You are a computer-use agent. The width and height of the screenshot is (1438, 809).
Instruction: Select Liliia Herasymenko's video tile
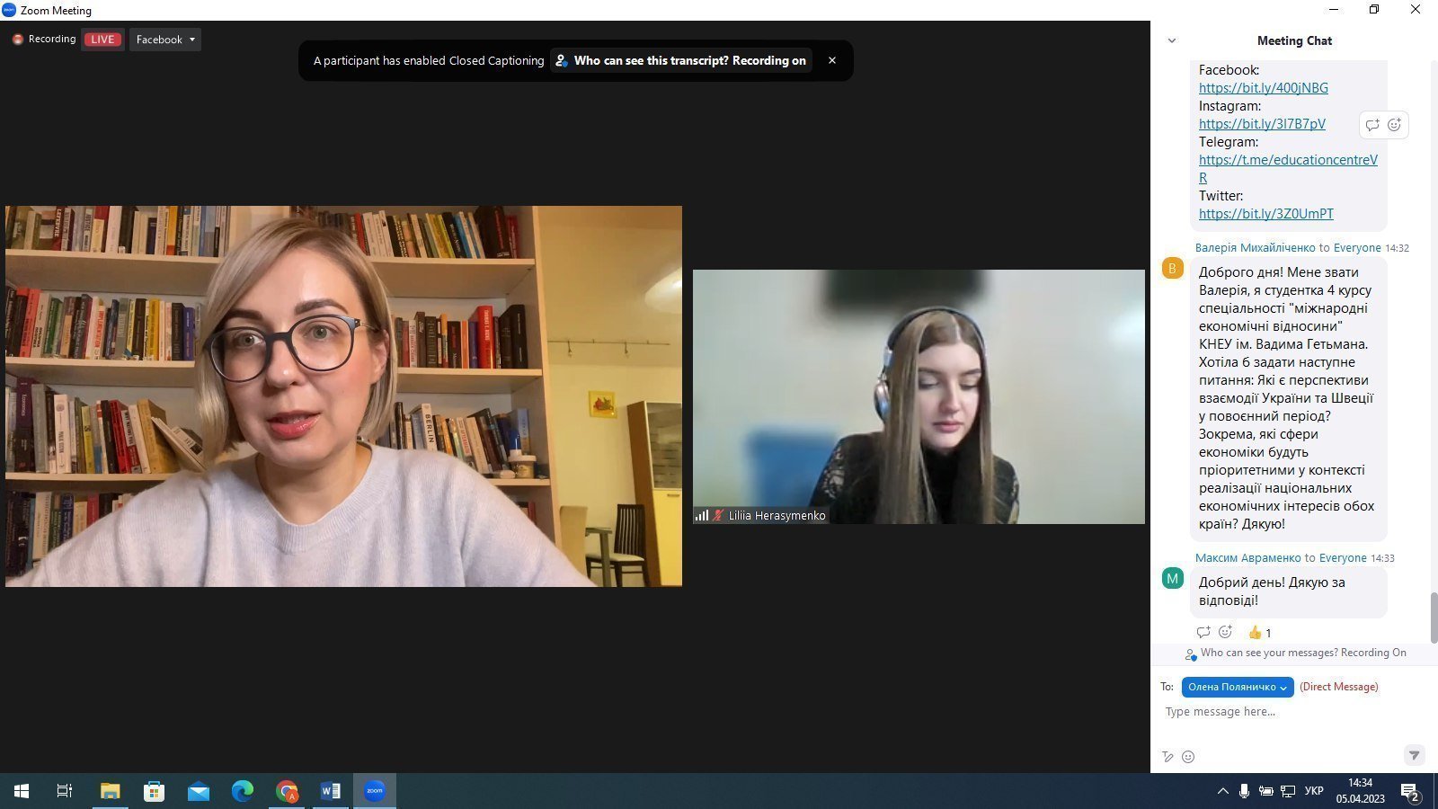[919, 396]
